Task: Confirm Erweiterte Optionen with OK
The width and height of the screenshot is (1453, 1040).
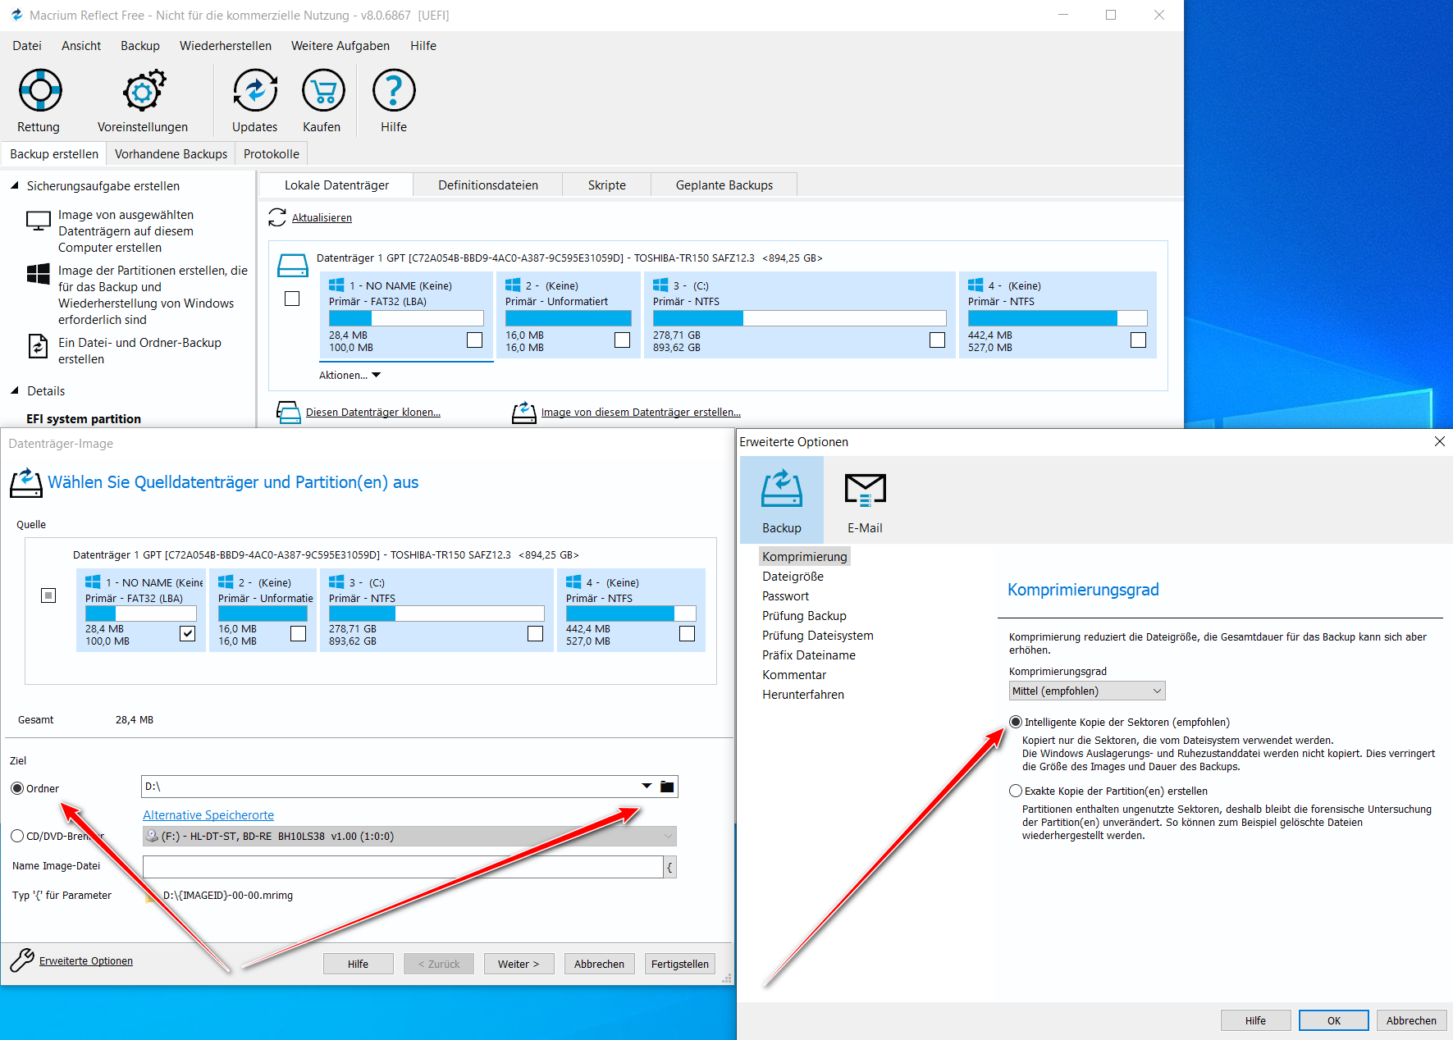Action: point(1334,1020)
